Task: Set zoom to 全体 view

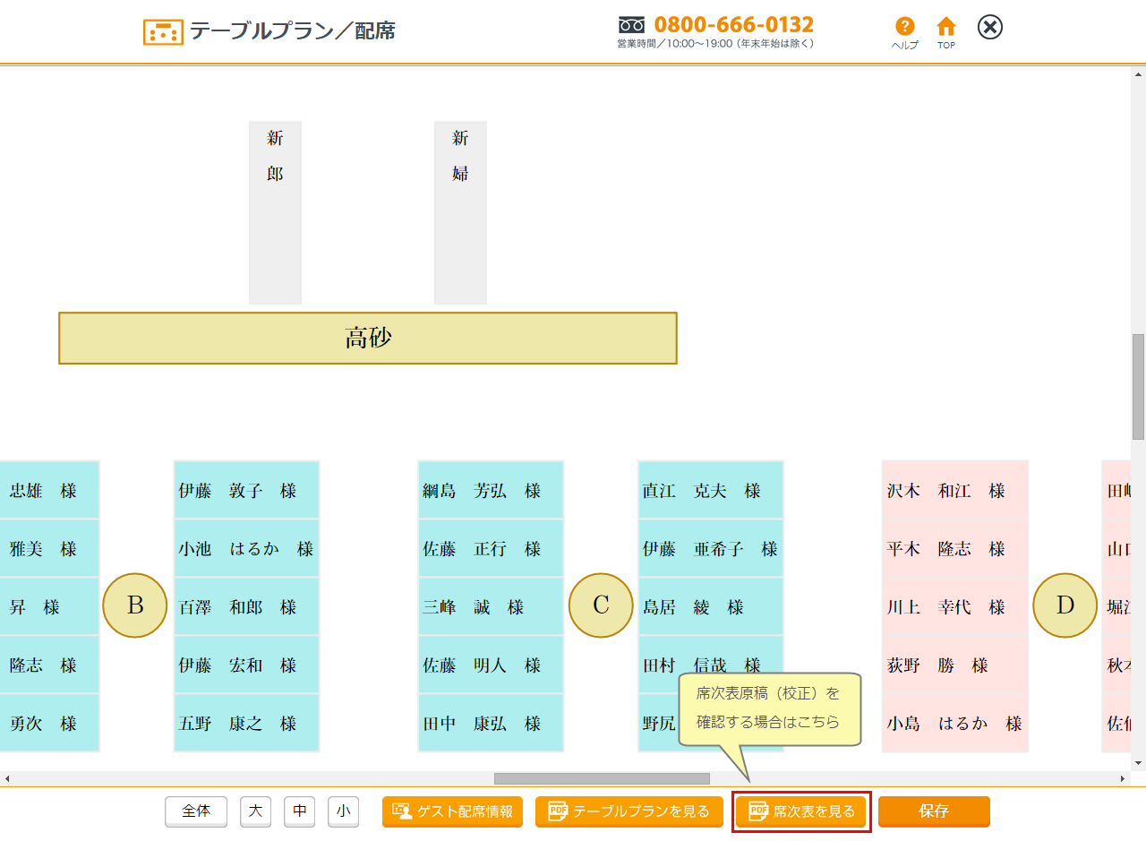Action: [196, 811]
